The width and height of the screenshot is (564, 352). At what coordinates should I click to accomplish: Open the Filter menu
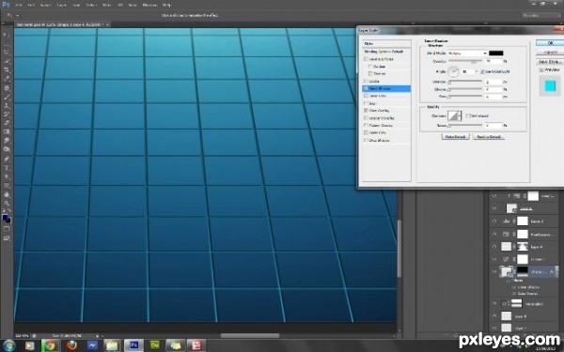click(x=107, y=5)
